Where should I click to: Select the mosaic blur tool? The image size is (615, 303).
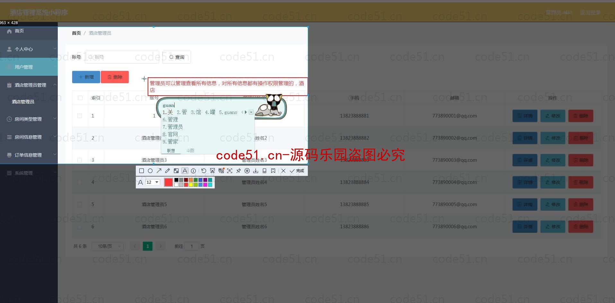coord(176,171)
